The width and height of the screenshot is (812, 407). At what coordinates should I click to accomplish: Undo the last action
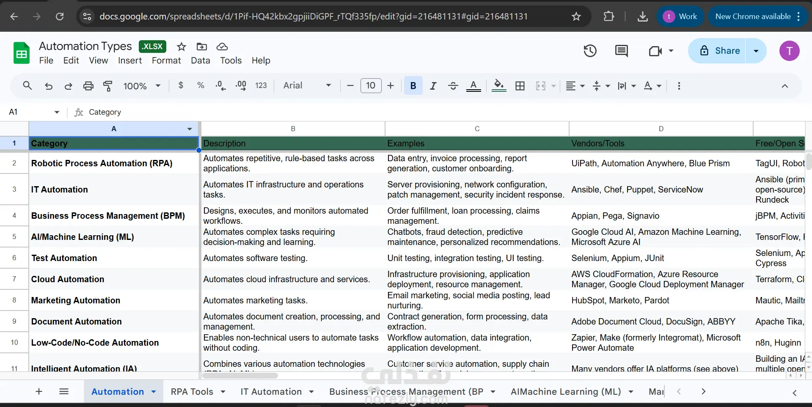point(49,86)
